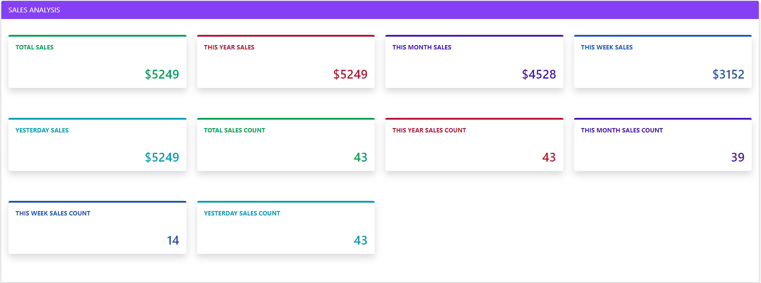Screen dimensions: 761x283
Task: Select the This Week Sales card heading
Action: pyautogui.click(x=606, y=47)
